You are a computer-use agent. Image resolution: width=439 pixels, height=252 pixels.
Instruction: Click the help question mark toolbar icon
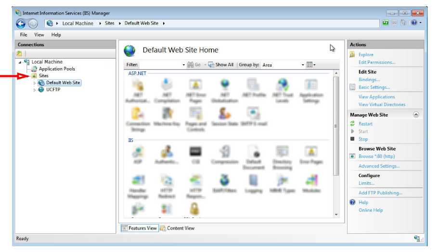pos(414,23)
